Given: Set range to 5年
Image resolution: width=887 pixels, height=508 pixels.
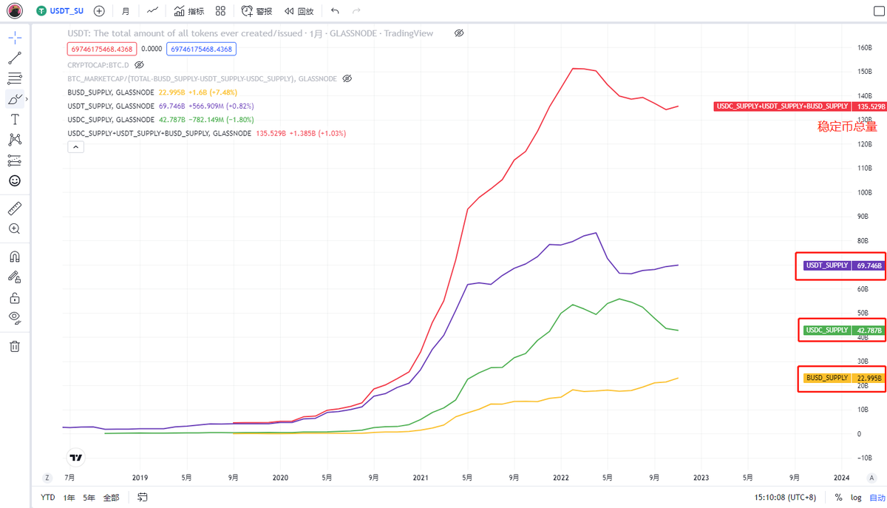Looking at the screenshot, I should [89, 498].
